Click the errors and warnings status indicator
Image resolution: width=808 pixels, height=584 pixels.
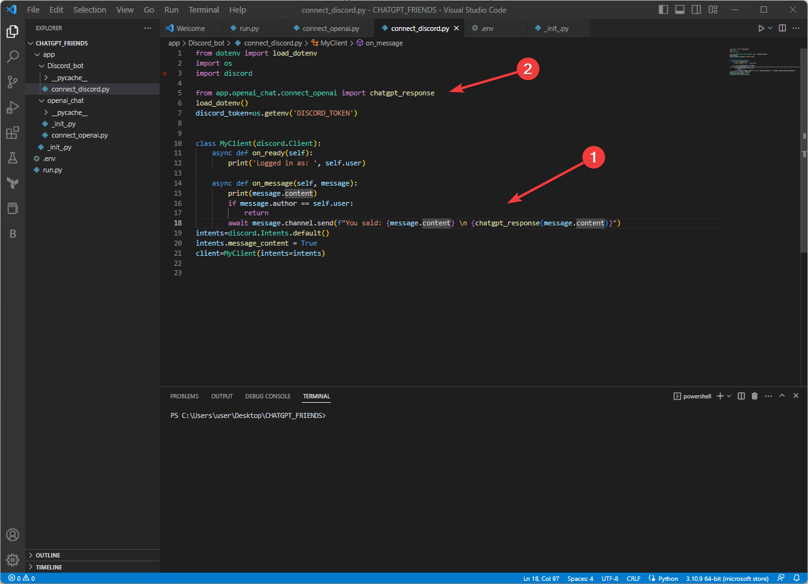[x=21, y=578]
